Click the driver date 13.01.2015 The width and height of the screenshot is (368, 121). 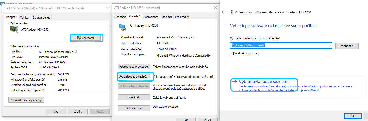point(164,43)
